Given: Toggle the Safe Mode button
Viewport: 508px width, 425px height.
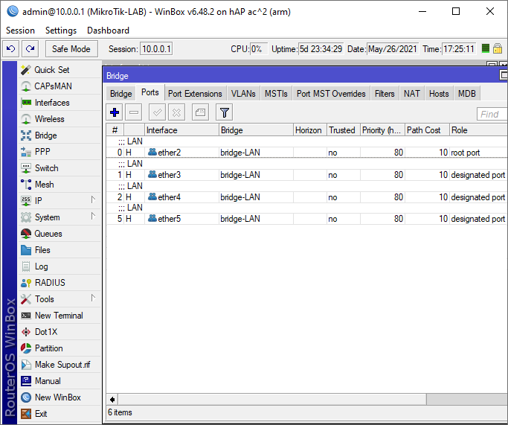Looking at the screenshot, I should [x=71, y=49].
